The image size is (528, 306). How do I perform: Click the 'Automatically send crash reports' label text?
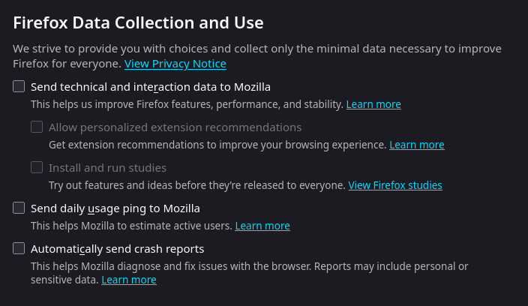click(117, 248)
